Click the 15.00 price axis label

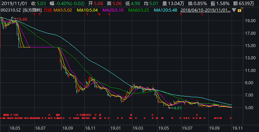pyautogui.click(x=251, y=45)
